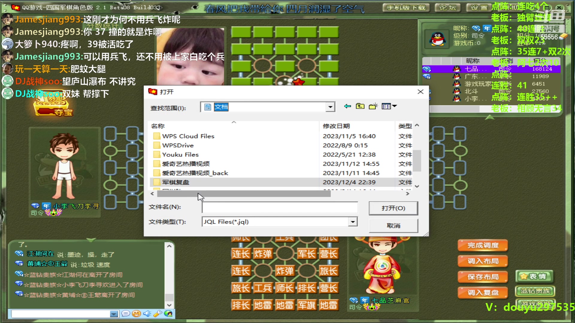The height and width of the screenshot is (323, 575).
Task: Click chat log scroll-up arrow
Action: [169, 246]
